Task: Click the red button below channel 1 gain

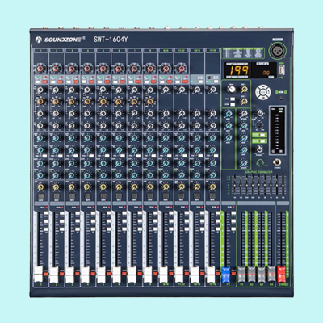Action: (x=44, y=82)
